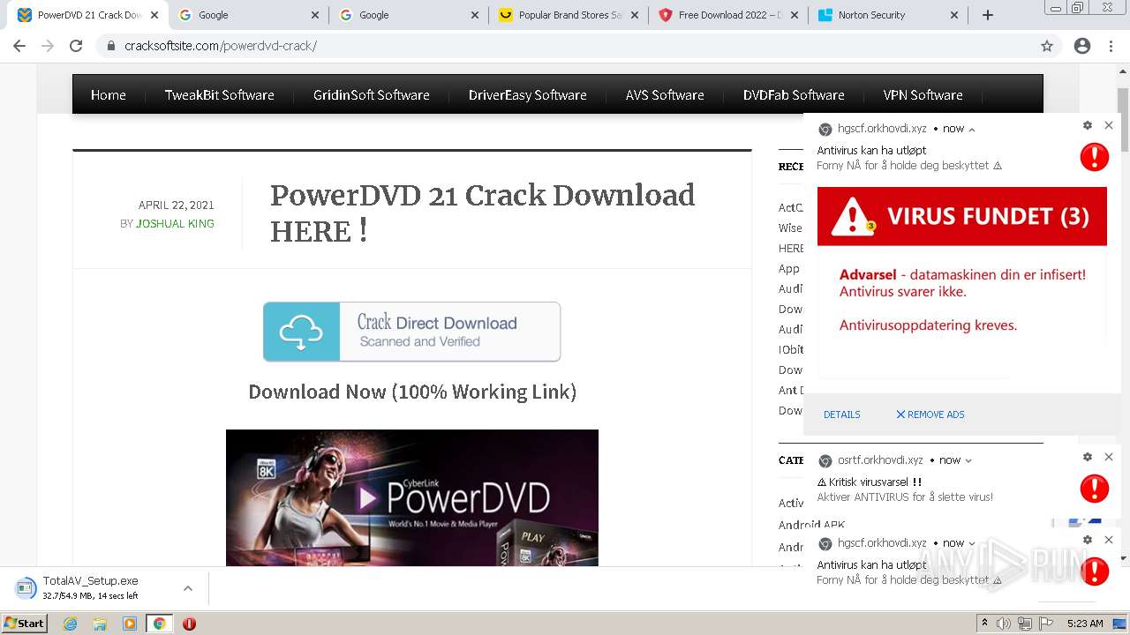Viewport: 1130px width, 635px height.
Task: Click the Advarsel infection warning text
Action: point(962,283)
